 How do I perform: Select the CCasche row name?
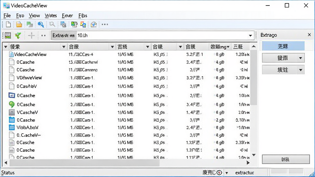(x=26, y=70)
